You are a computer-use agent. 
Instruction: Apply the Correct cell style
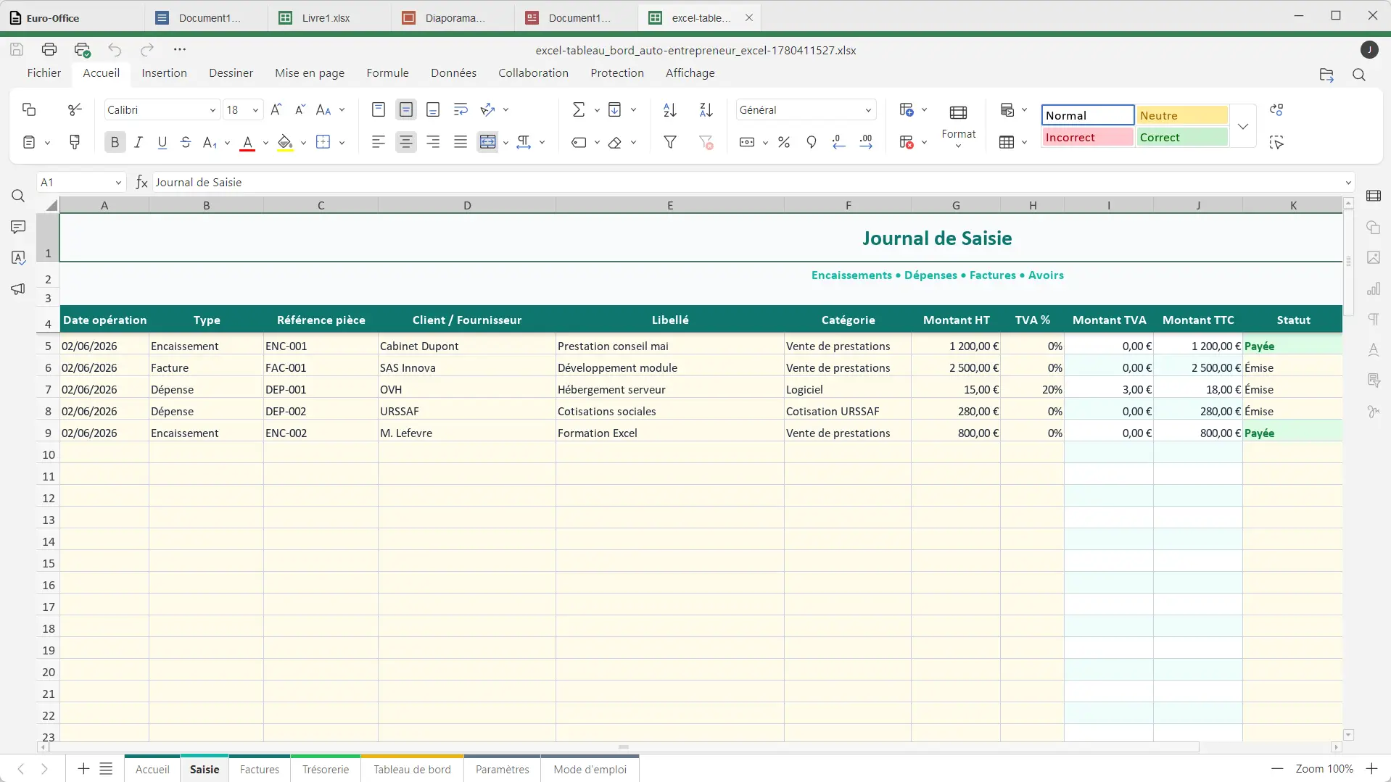[1182, 138]
